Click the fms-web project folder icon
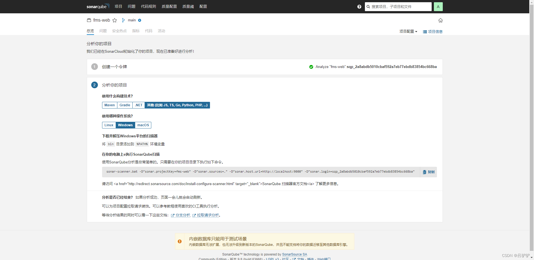Viewport: 534px width, 260px height. click(x=89, y=20)
